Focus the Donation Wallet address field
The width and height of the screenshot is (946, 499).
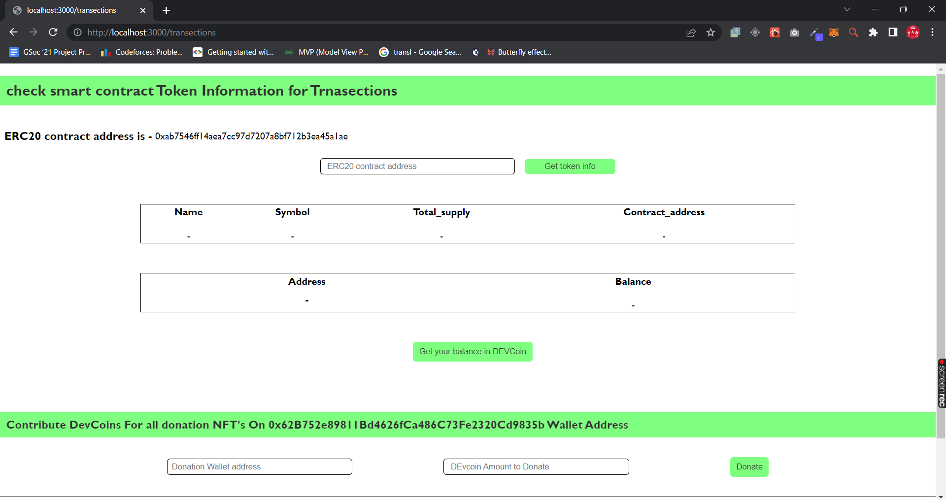point(260,467)
